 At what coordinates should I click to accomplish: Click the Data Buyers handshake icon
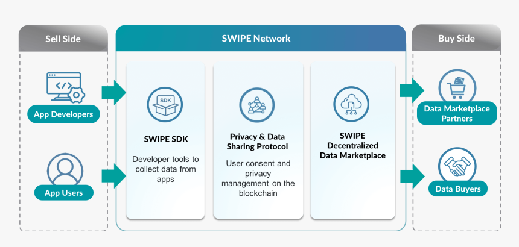(x=457, y=165)
